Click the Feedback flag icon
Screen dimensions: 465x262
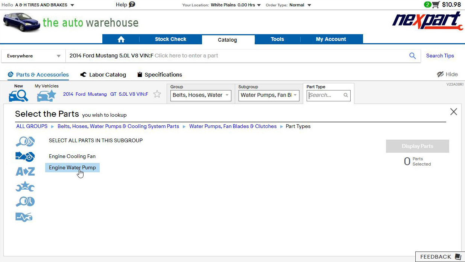458,257
